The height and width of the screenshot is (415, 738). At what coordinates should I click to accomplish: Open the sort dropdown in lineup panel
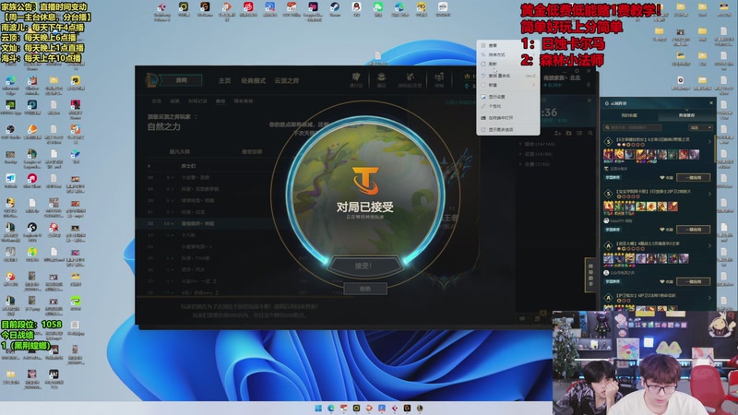point(701,127)
